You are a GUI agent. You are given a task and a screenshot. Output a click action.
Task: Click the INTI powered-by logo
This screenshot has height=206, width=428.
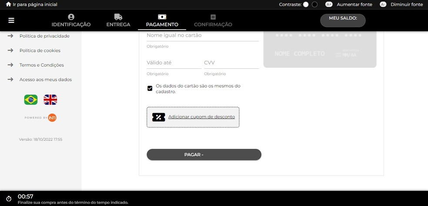click(x=52, y=118)
